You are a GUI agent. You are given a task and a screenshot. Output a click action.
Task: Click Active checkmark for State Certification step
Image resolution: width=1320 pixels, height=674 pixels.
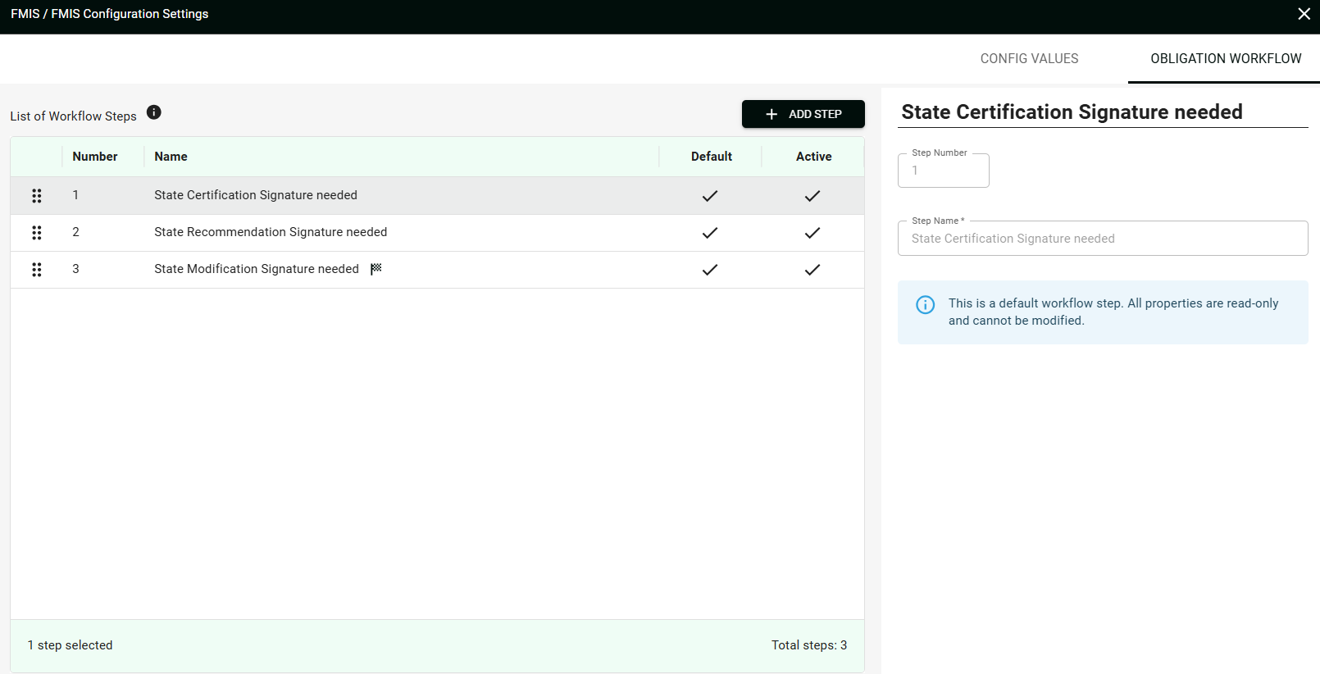tap(812, 196)
